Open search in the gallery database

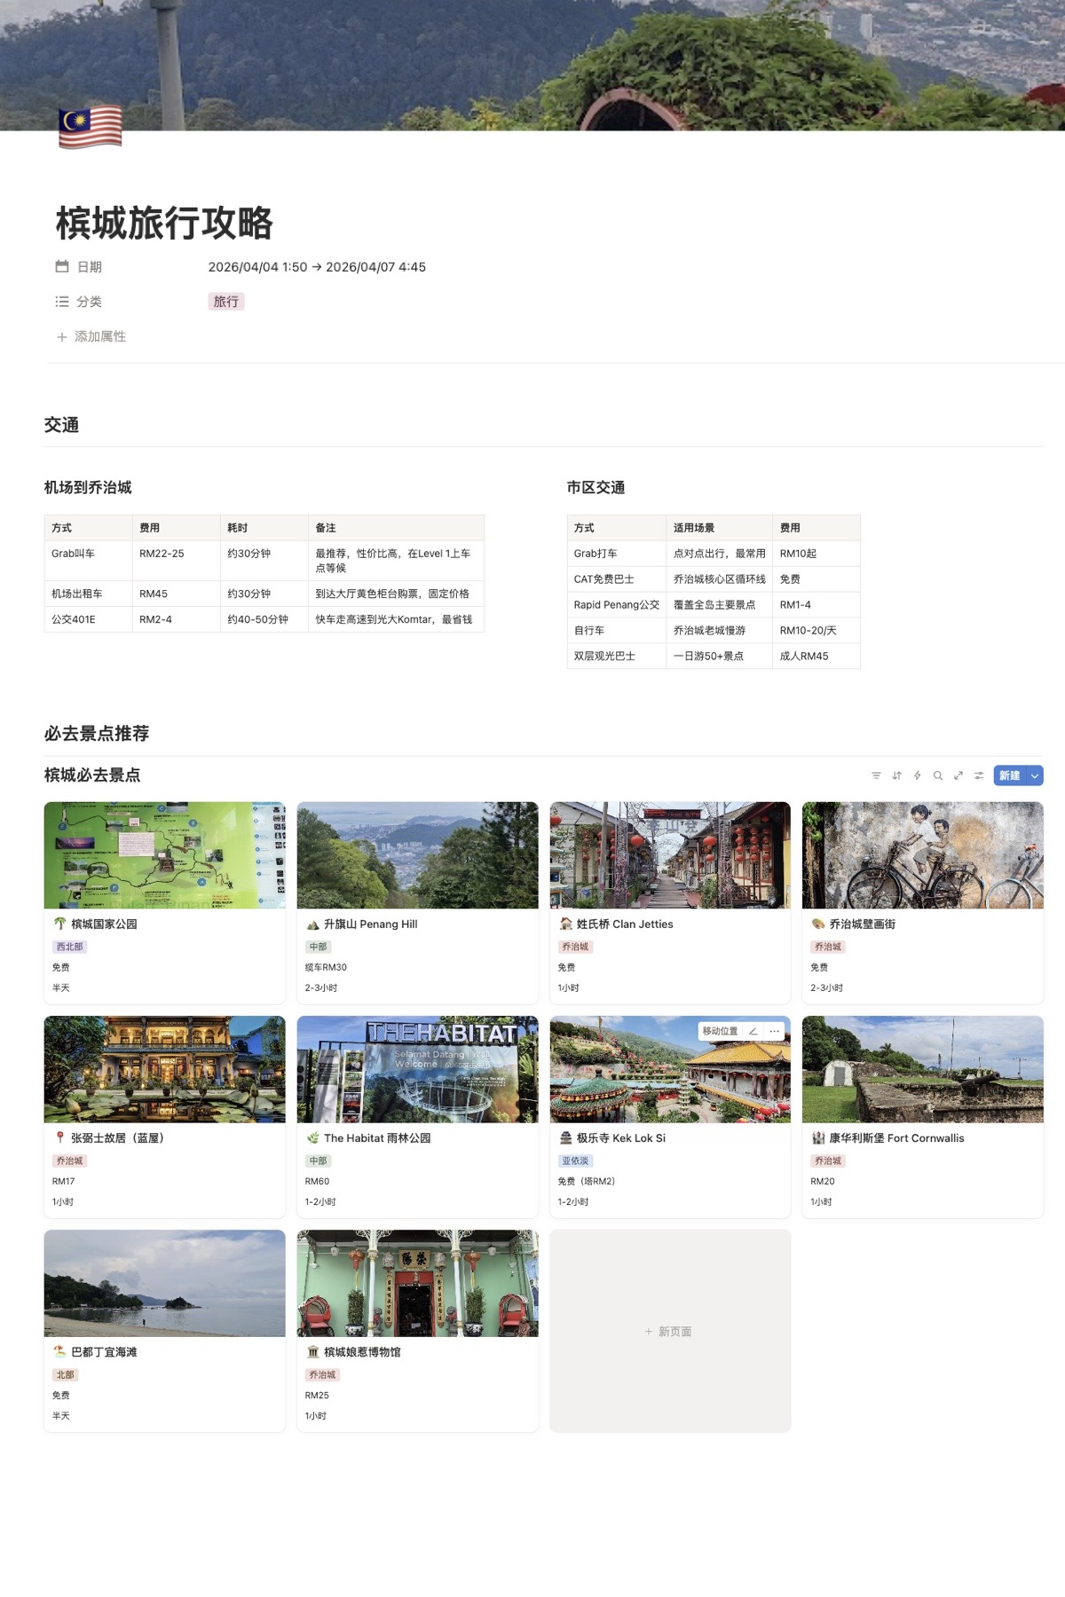click(937, 775)
